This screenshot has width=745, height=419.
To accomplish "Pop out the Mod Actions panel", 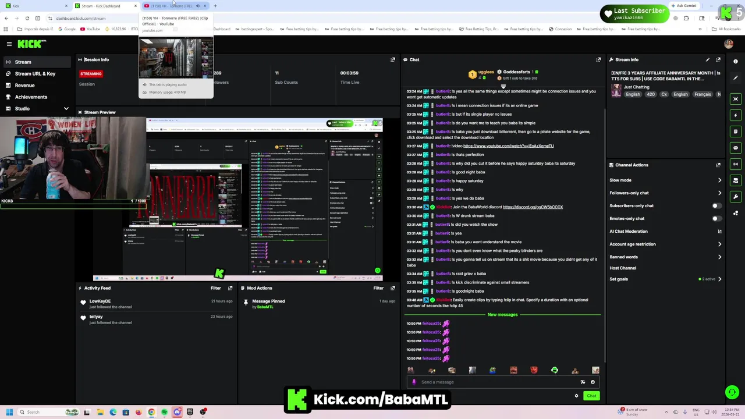I will (x=393, y=288).
